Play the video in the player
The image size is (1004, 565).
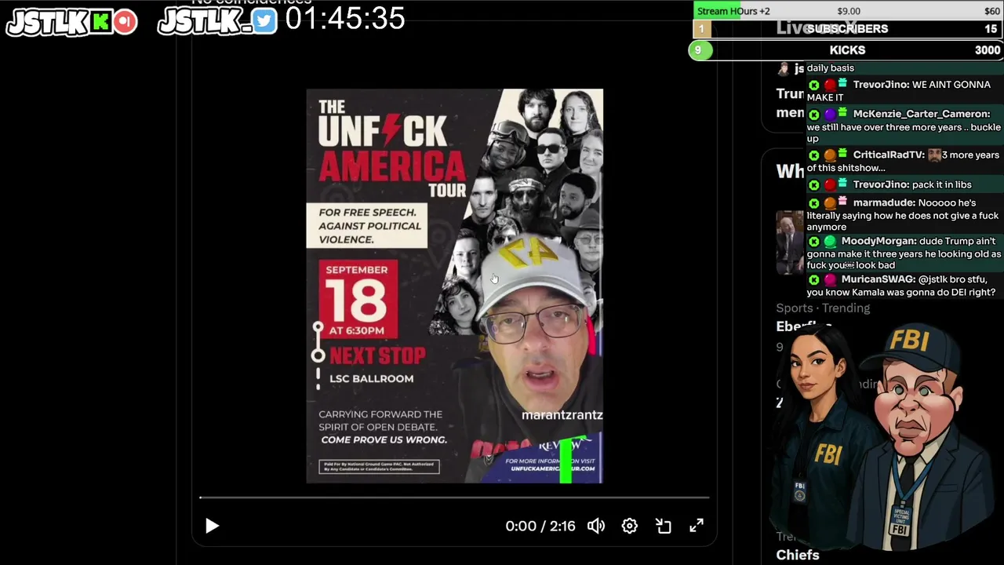click(212, 526)
